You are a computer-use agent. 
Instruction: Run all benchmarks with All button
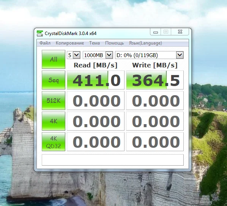pos(54,59)
